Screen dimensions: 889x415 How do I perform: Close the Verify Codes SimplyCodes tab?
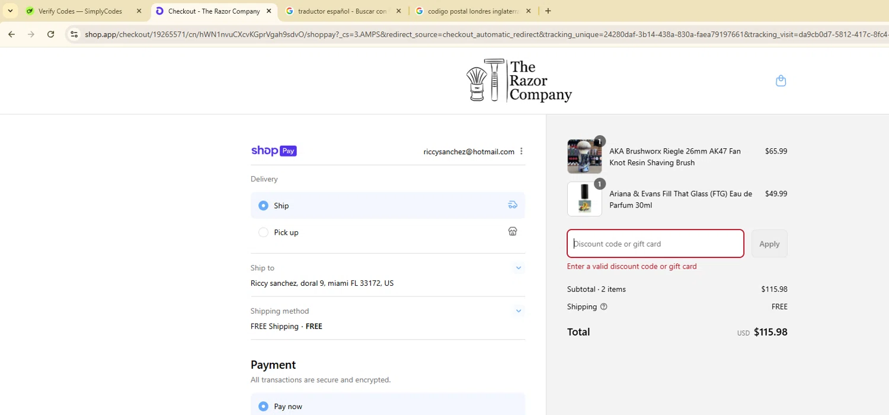click(x=139, y=11)
